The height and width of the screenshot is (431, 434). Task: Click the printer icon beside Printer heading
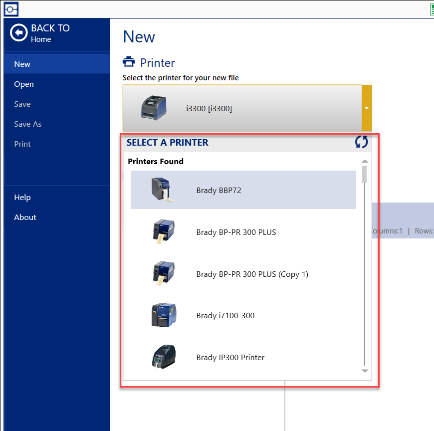pyautogui.click(x=129, y=62)
